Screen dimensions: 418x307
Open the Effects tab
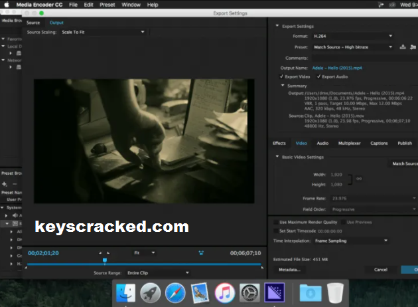coord(279,143)
